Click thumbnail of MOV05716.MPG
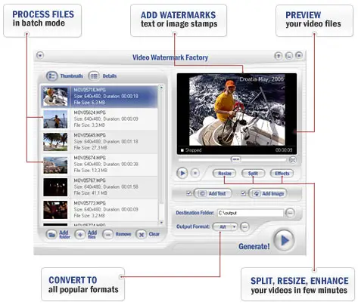The width and height of the screenshot is (358, 305). pos(55,97)
